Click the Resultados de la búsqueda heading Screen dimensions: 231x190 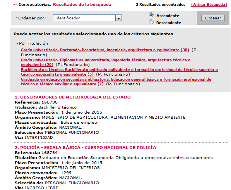pos(82,5)
